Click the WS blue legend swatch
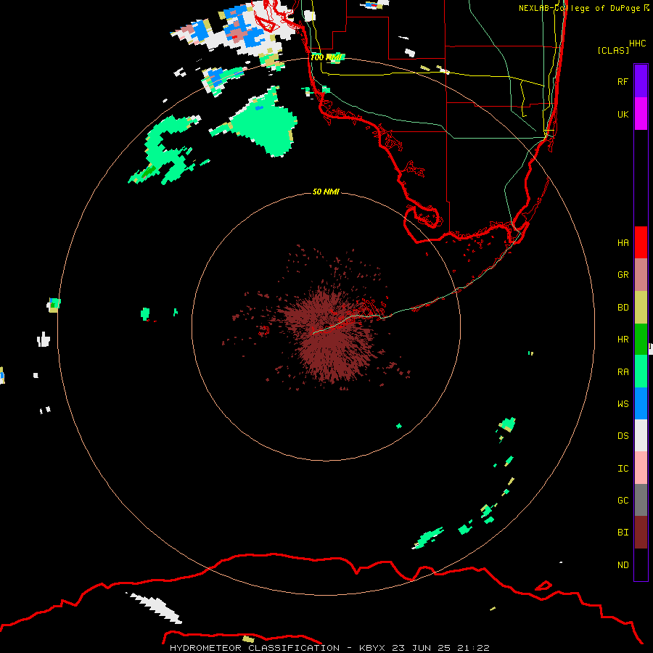 tap(641, 403)
